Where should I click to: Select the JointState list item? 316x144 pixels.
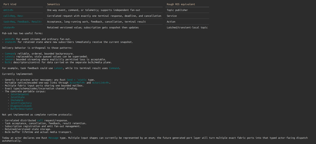(18, 97)
